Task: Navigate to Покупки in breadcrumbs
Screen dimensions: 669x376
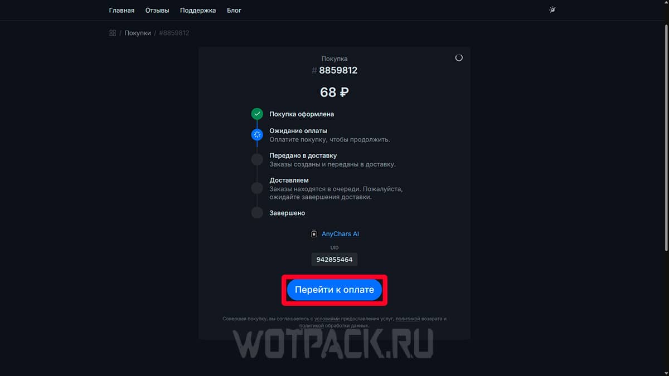Action: (x=138, y=33)
